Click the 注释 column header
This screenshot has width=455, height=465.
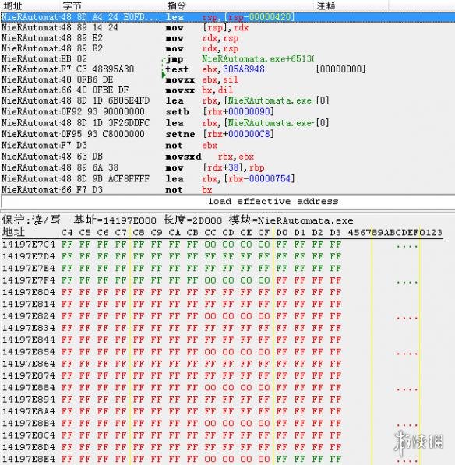[x=326, y=5]
